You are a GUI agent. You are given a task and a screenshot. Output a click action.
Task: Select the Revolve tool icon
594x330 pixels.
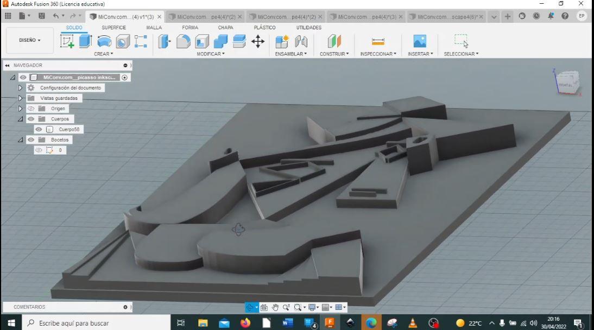(x=104, y=41)
